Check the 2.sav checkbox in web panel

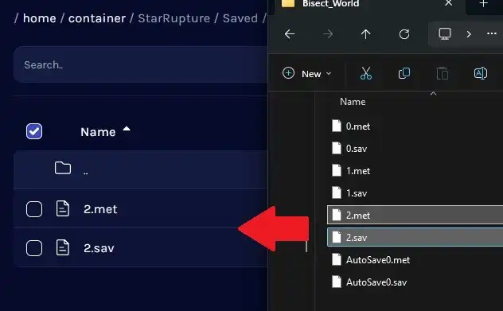point(34,248)
